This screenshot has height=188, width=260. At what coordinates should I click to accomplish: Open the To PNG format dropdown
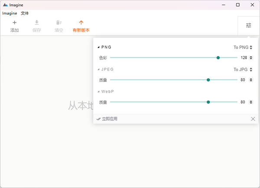[x=243, y=47]
